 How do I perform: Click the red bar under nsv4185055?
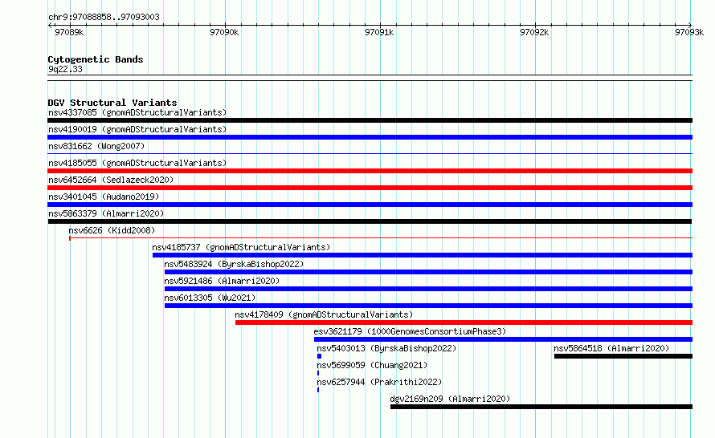[370, 171]
